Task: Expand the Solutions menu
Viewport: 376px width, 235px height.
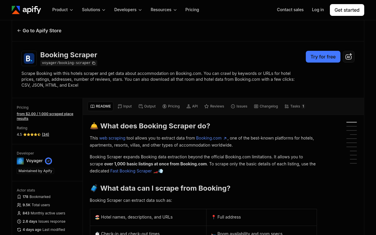Action: tap(94, 10)
